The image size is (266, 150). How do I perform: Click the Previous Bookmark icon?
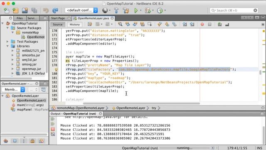click(x=160, y=24)
